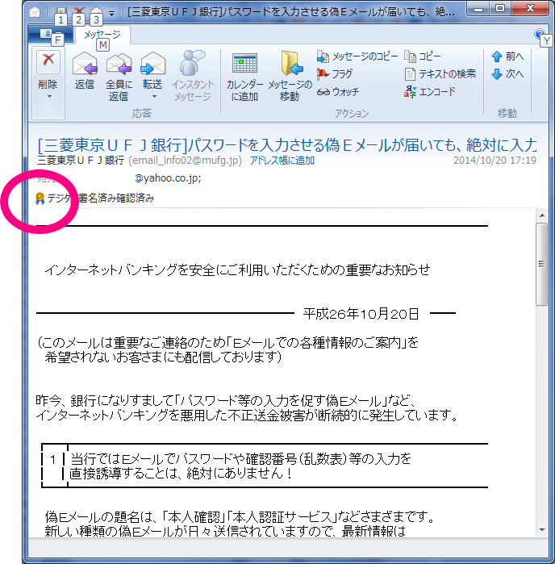This screenshot has height=564, width=555.
Task: Click the numbered box item 1 text
Action: pyautogui.click(x=240, y=466)
